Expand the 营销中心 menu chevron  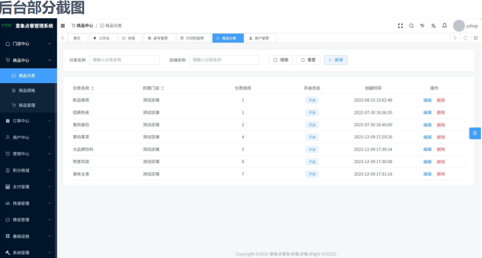[49, 154]
